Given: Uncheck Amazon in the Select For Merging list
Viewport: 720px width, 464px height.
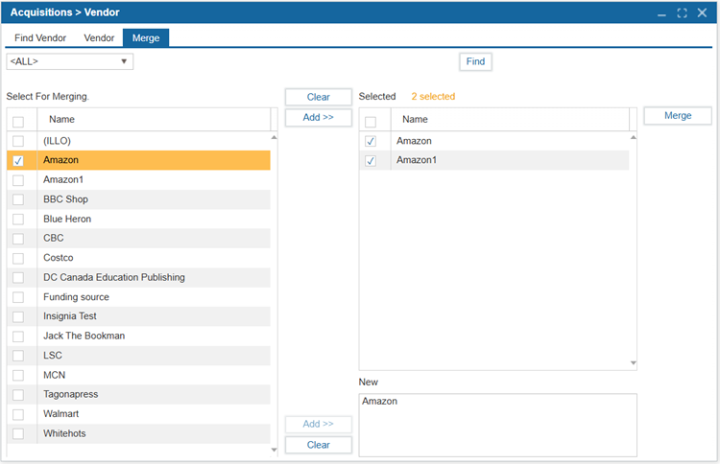Looking at the screenshot, I should 18,161.
